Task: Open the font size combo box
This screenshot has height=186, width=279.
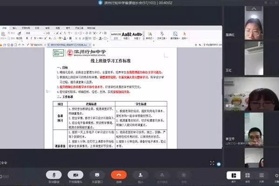Action: (x=50, y=33)
